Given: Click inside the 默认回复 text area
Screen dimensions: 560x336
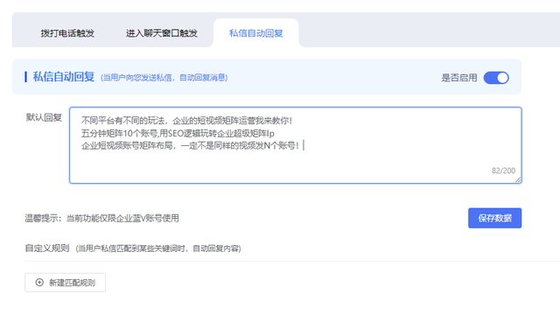Looking at the screenshot, I should [x=296, y=145].
